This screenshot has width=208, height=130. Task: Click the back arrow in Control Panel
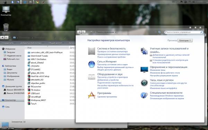[79, 32]
